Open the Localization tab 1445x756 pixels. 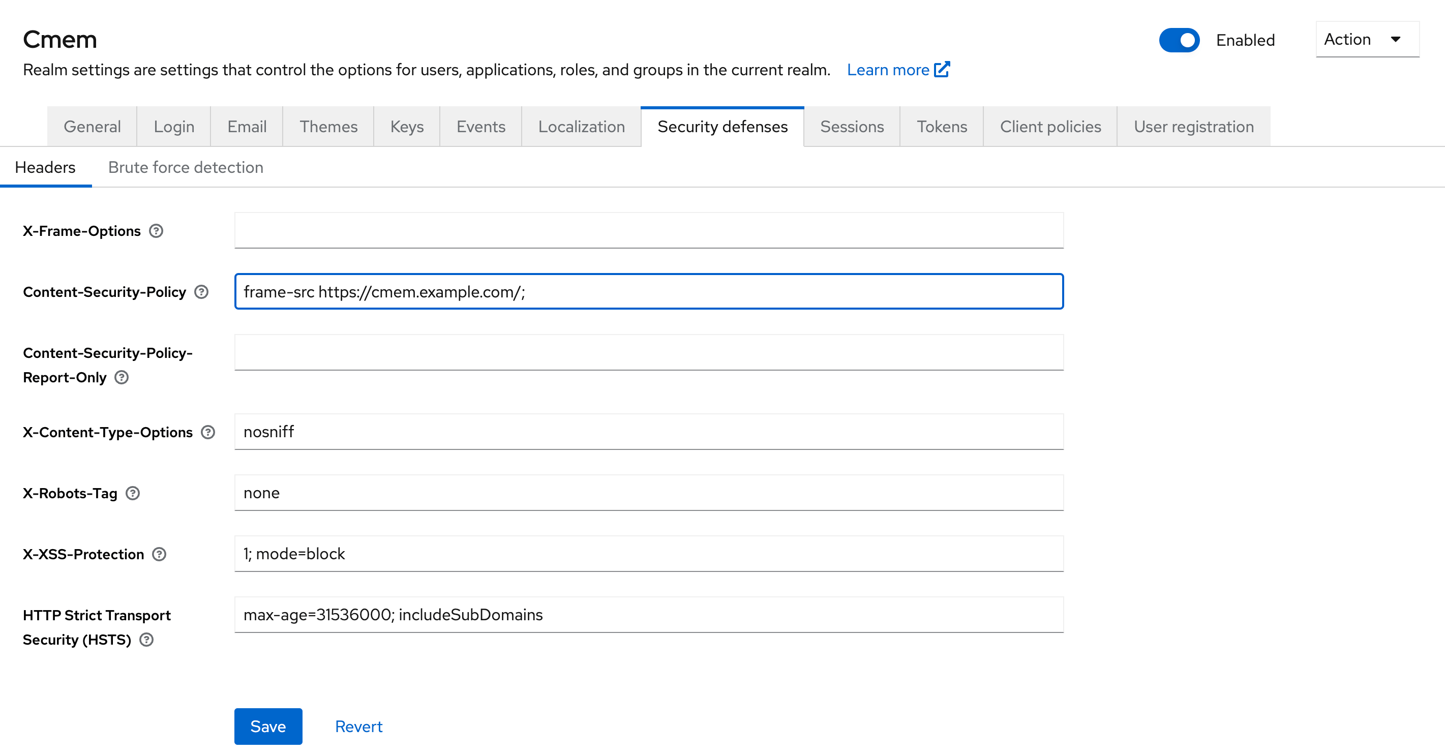pyautogui.click(x=581, y=127)
